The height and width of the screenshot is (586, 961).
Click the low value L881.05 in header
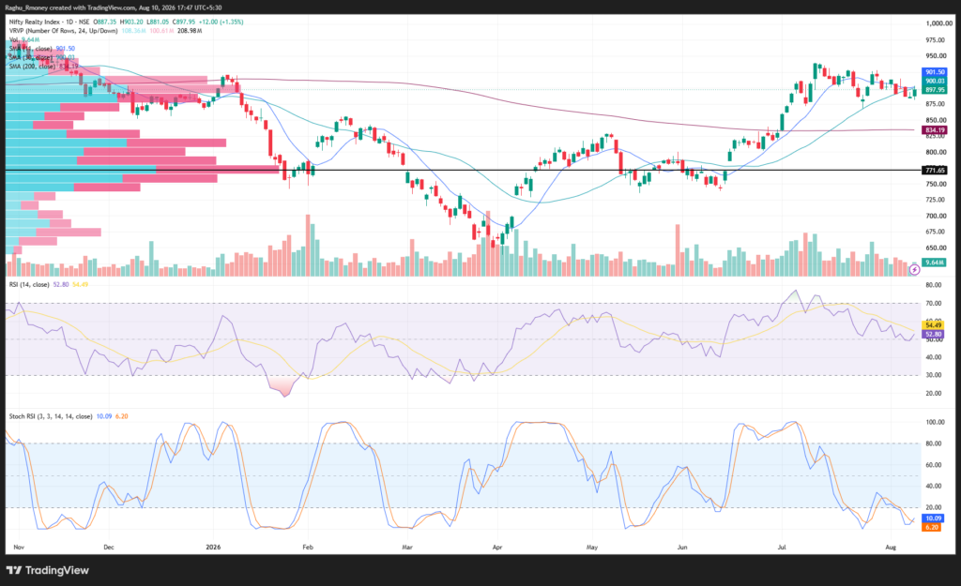(158, 22)
